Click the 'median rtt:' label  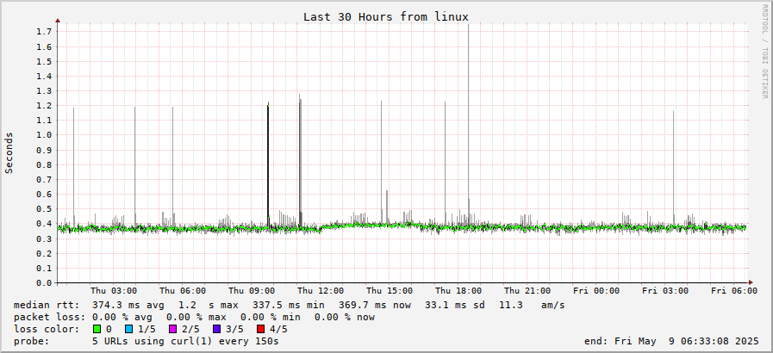pos(47,306)
